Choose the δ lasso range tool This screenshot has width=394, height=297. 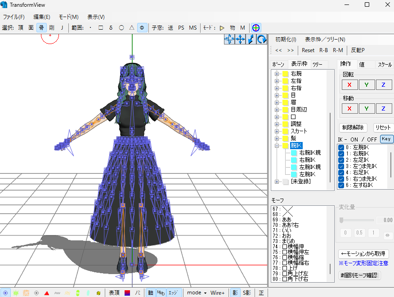pyautogui.click(x=111, y=27)
